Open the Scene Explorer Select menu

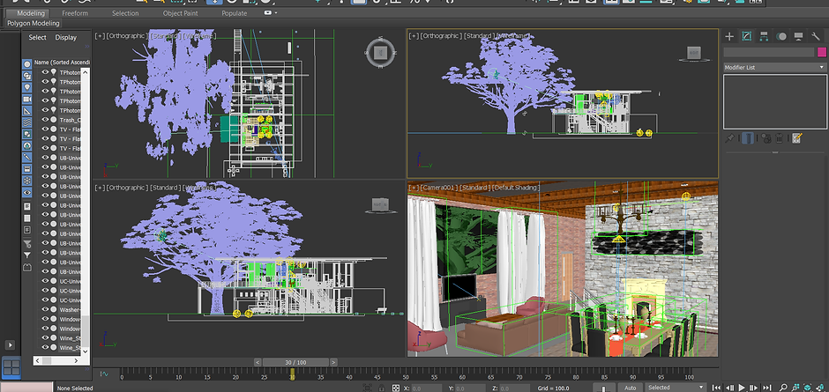point(38,38)
